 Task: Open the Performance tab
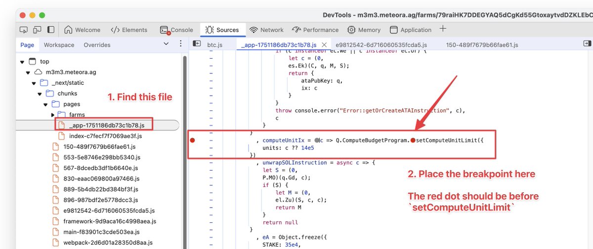315,30
